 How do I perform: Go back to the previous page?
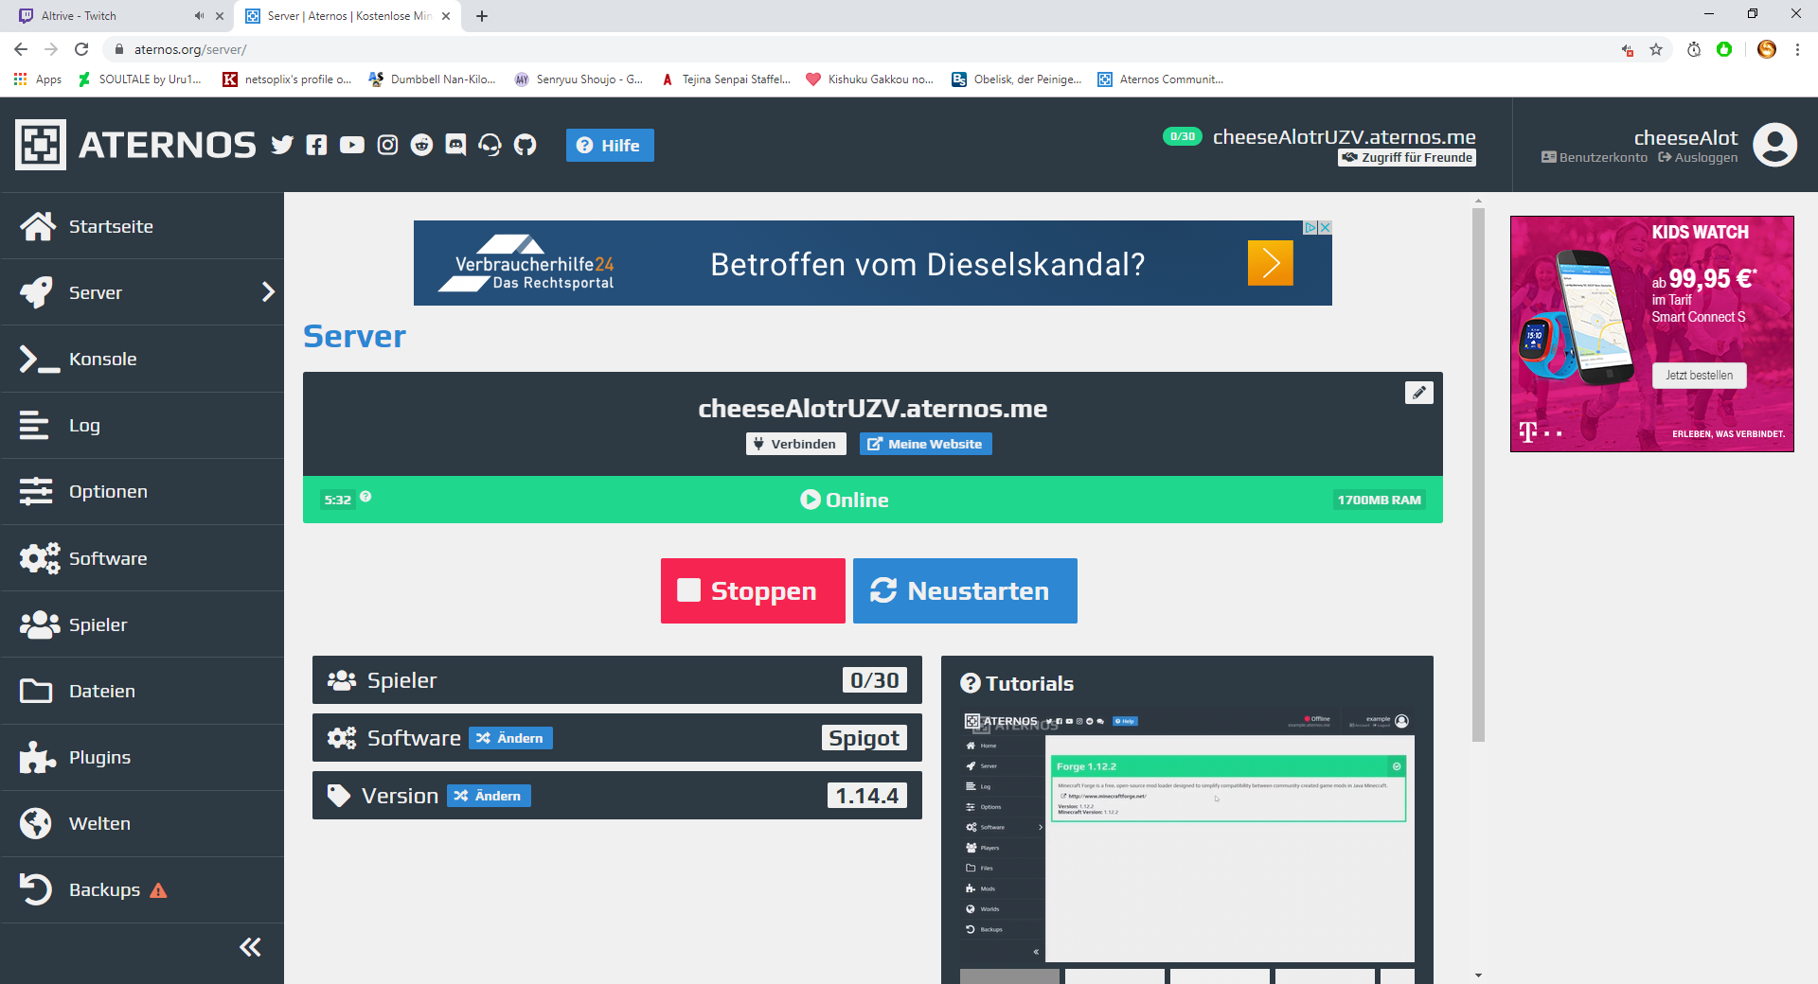[21, 49]
